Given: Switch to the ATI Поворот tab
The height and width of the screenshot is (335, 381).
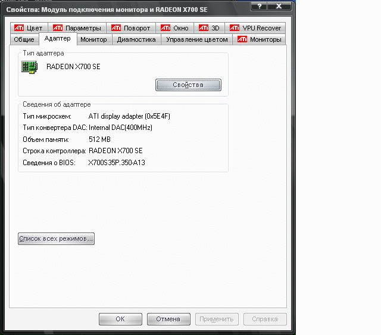Looking at the screenshot, I should pos(131,28).
